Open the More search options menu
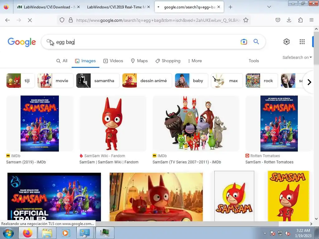 [195, 61]
